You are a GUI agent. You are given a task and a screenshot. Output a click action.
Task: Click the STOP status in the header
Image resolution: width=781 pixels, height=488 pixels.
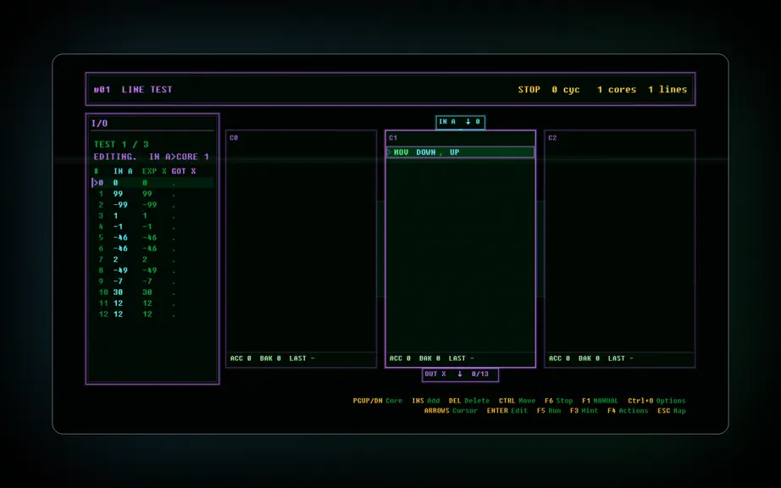[529, 90]
